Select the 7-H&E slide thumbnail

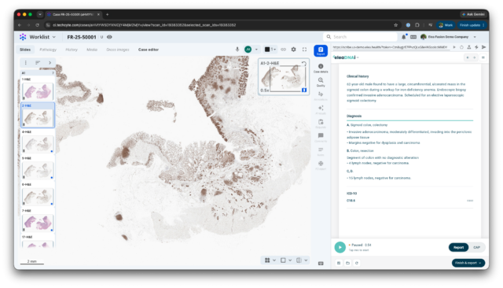point(38,223)
